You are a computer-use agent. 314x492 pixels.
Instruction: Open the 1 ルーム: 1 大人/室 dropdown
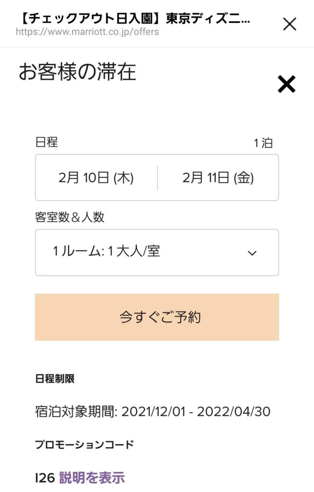click(x=157, y=253)
